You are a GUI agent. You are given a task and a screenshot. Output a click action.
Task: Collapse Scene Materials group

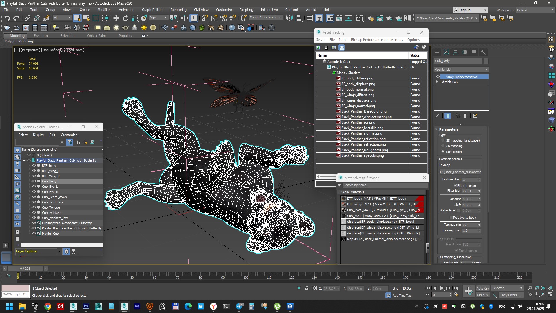click(339, 192)
